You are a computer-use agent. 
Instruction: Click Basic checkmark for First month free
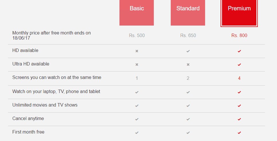pos(137,133)
